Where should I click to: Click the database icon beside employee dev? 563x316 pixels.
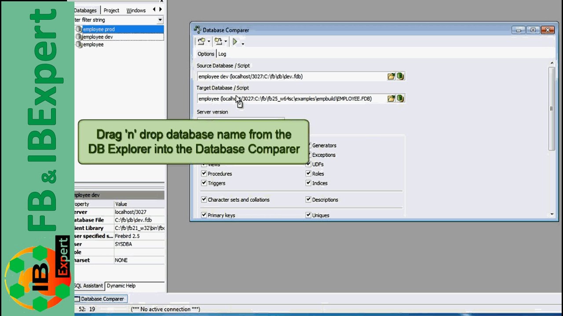pos(79,37)
